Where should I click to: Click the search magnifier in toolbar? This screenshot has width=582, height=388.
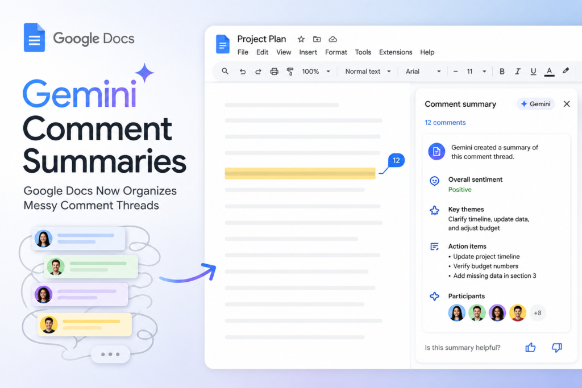(225, 71)
